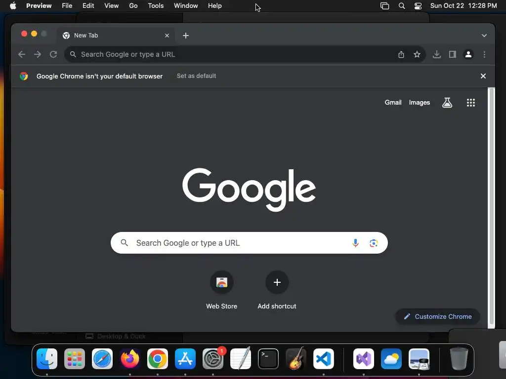Open TextEdit from the Dock
Viewport: 506px width, 379px height.
[241, 359]
